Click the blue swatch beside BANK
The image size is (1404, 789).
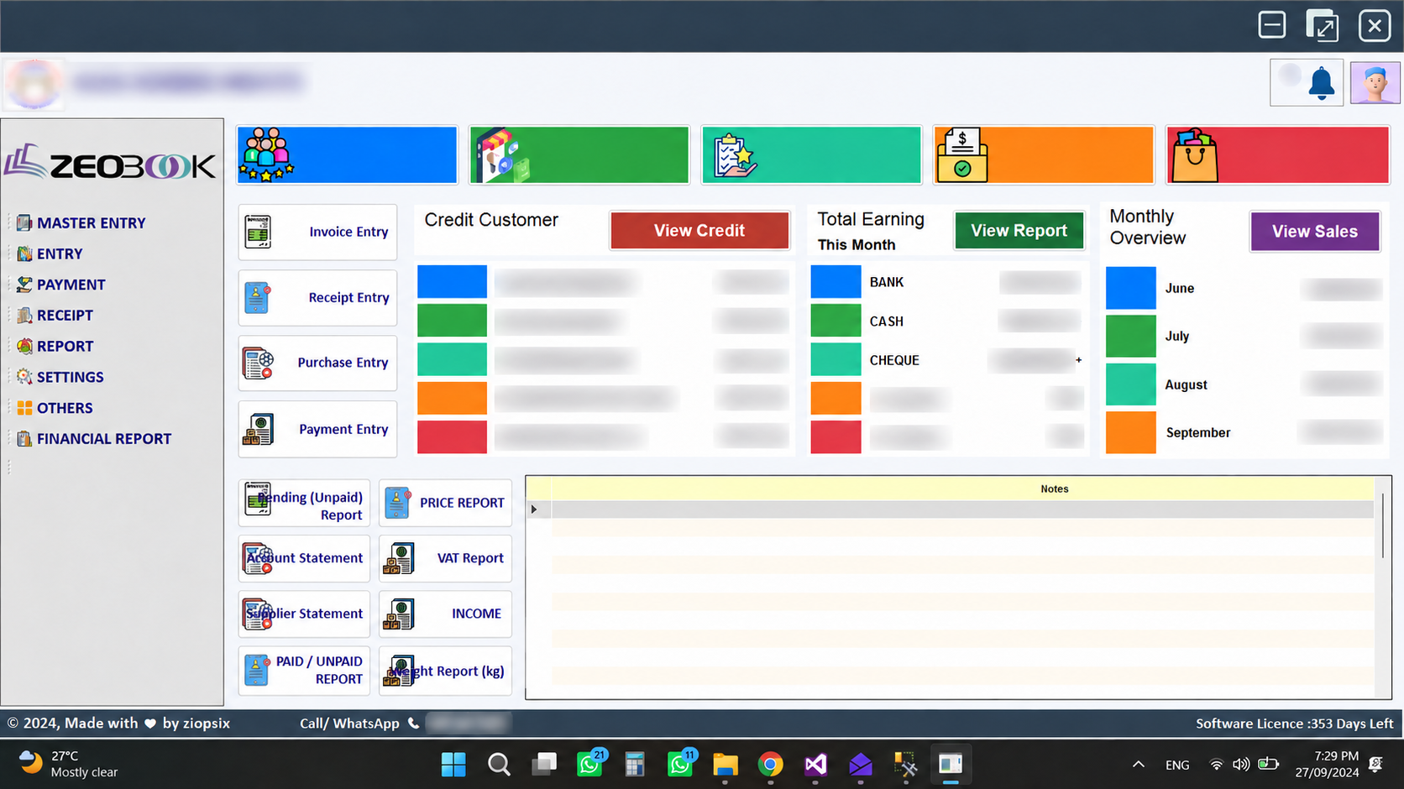point(836,282)
